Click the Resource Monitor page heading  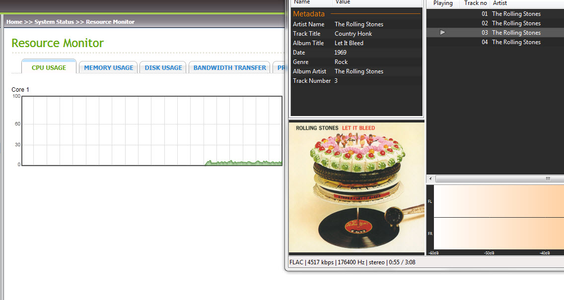click(58, 43)
